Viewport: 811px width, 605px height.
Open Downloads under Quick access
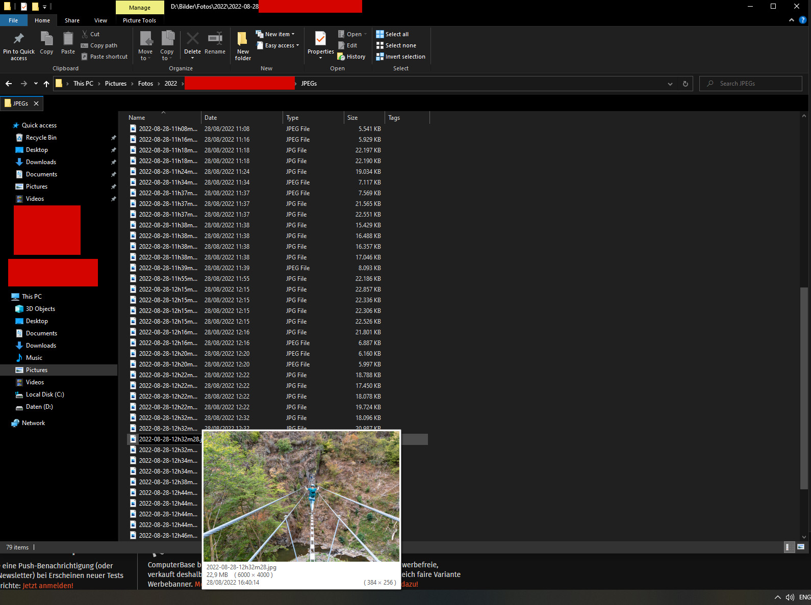coord(41,162)
